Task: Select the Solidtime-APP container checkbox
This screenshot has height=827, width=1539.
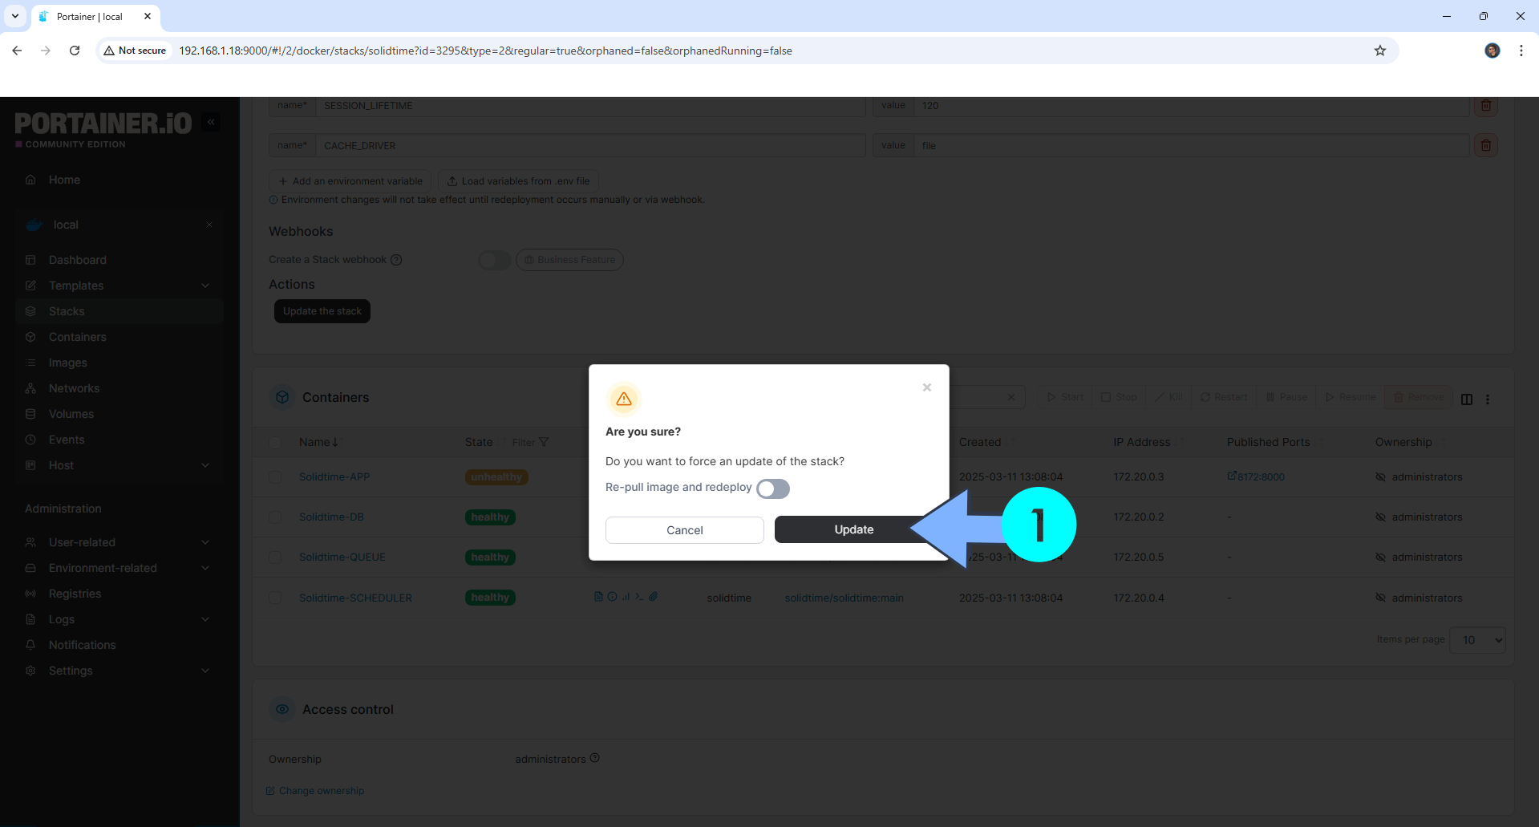Action: pyautogui.click(x=275, y=477)
